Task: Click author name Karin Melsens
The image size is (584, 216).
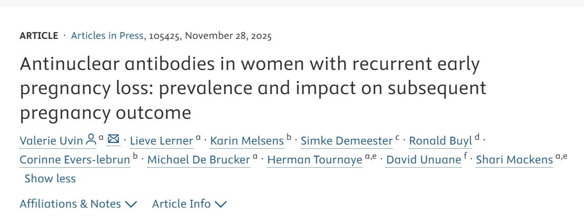Action: (x=247, y=141)
